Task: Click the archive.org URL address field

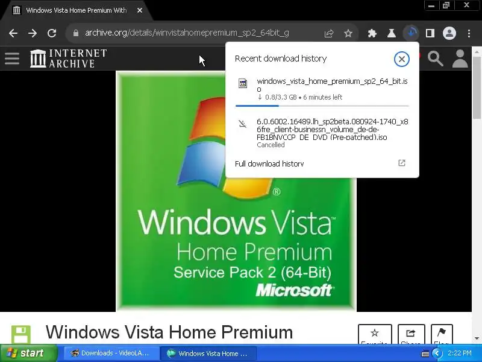Action: (x=187, y=33)
